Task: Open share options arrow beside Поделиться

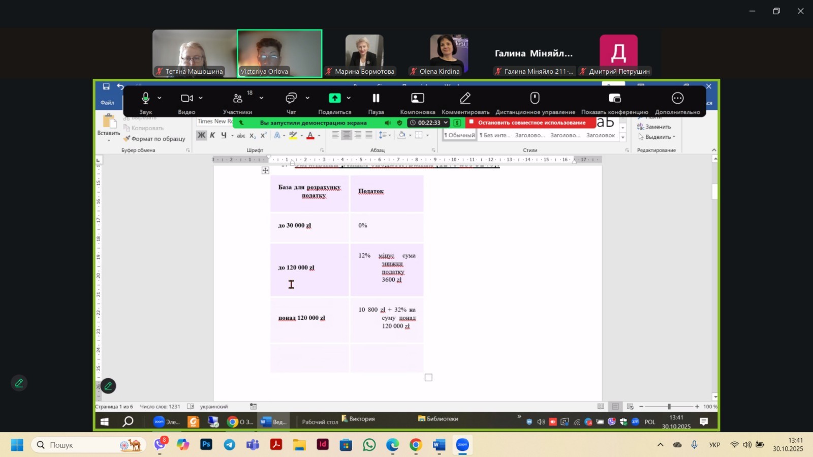Action: 349,98
